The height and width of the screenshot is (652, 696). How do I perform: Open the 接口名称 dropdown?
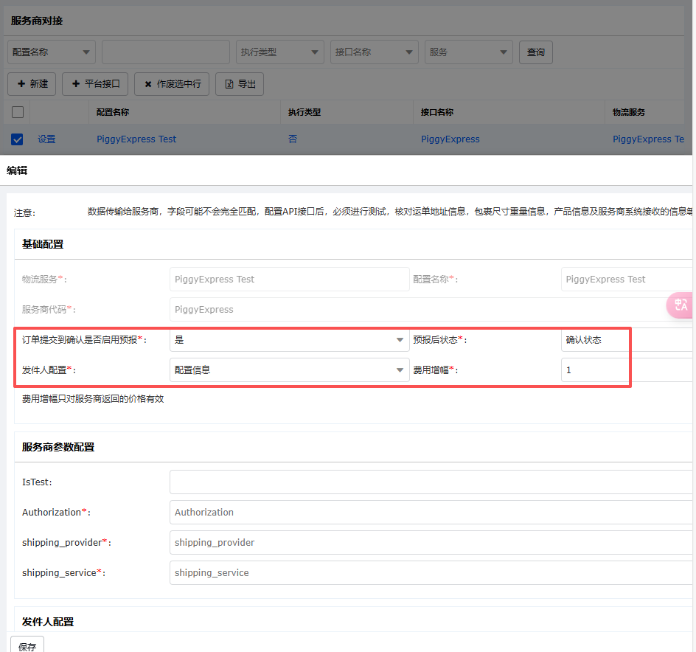click(375, 52)
